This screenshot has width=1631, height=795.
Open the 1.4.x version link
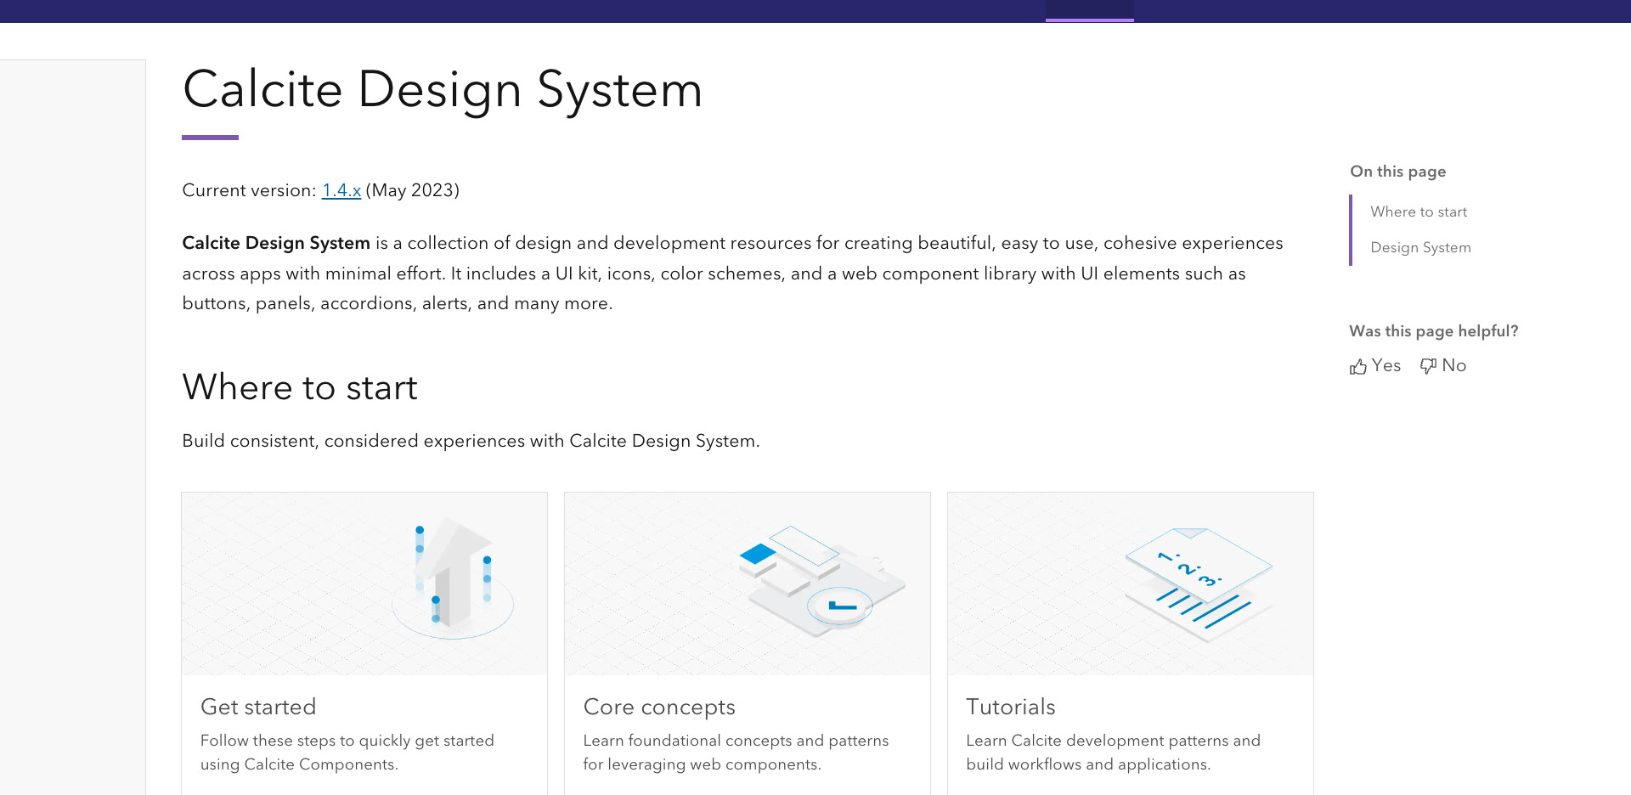341,190
